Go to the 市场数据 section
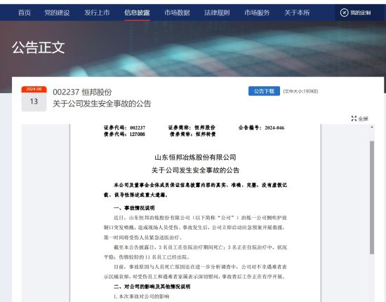 pyautogui.click(x=177, y=13)
